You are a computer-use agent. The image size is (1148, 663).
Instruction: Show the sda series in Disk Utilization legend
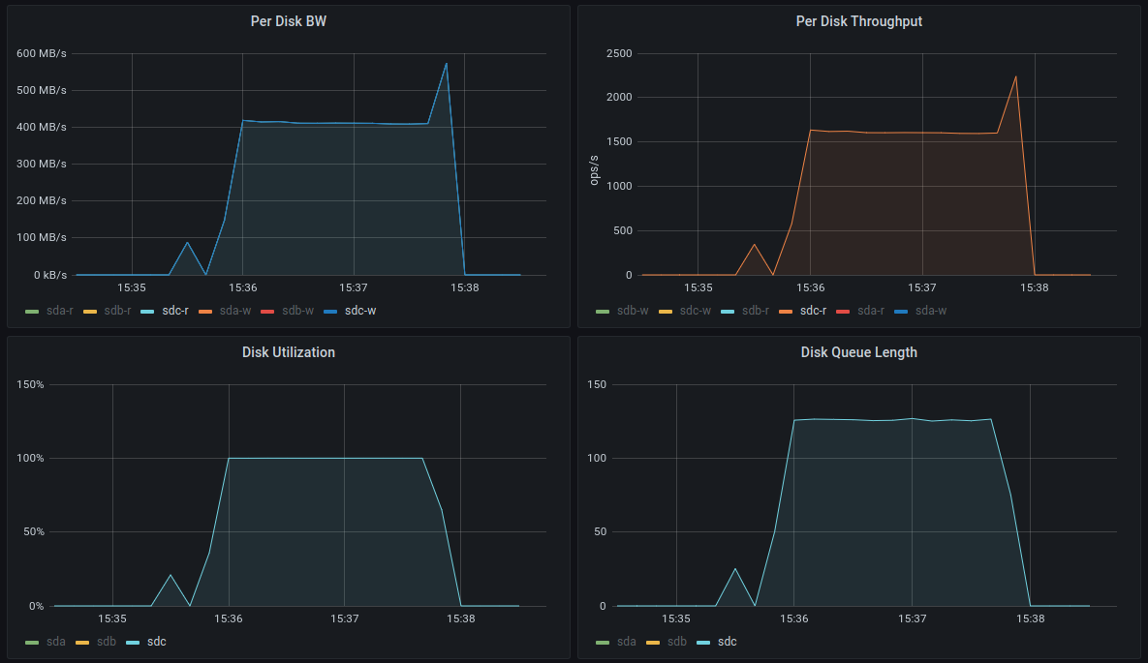(x=55, y=641)
